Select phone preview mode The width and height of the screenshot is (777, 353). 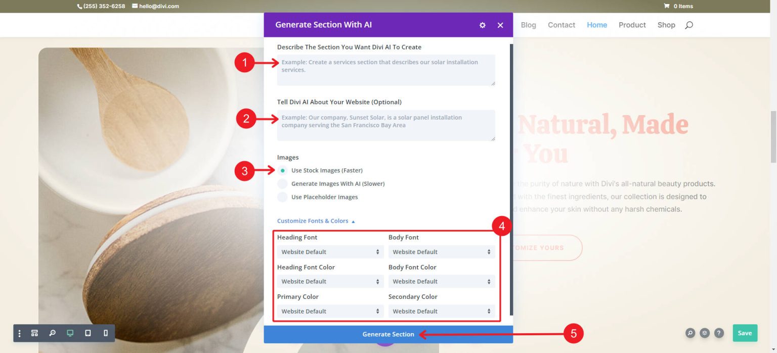(x=105, y=333)
